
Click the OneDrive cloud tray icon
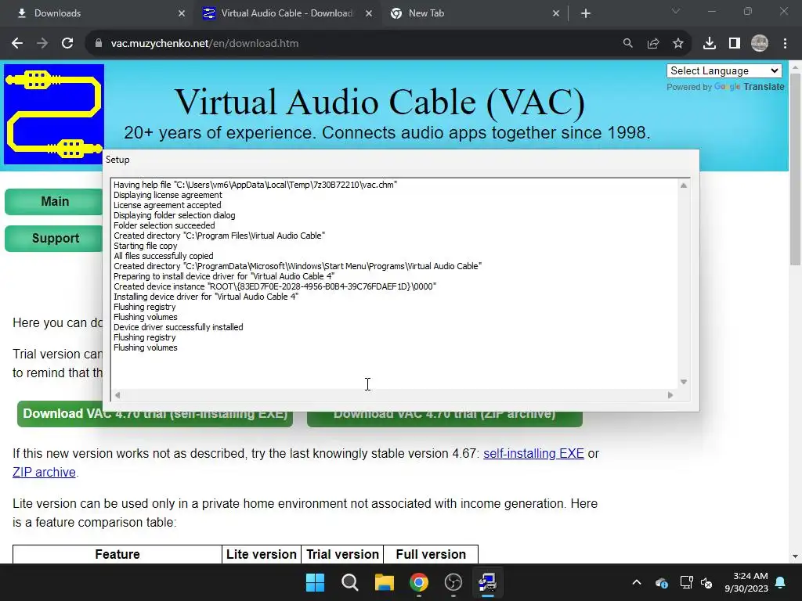(x=661, y=582)
